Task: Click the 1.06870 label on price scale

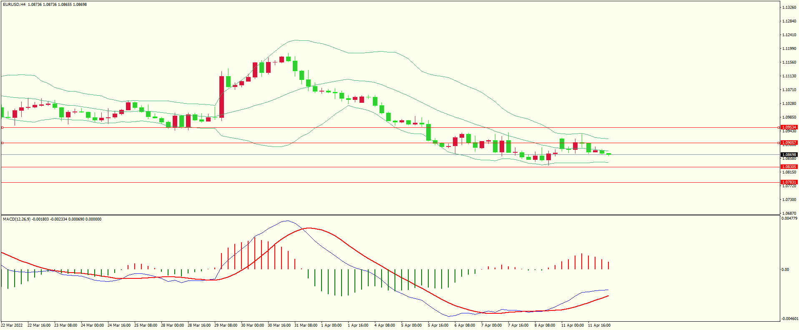Action: [x=789, y=213]
